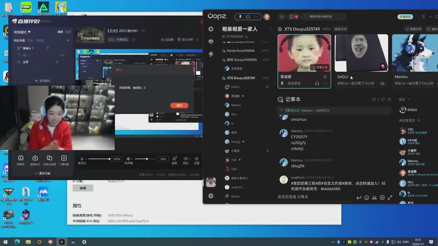Toggle lock on 全屏 source
Screen dimensions: 438x246
click(x=57, y=62)
